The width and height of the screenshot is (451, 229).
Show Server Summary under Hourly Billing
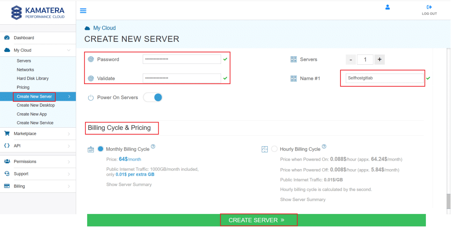coord(303,199)
